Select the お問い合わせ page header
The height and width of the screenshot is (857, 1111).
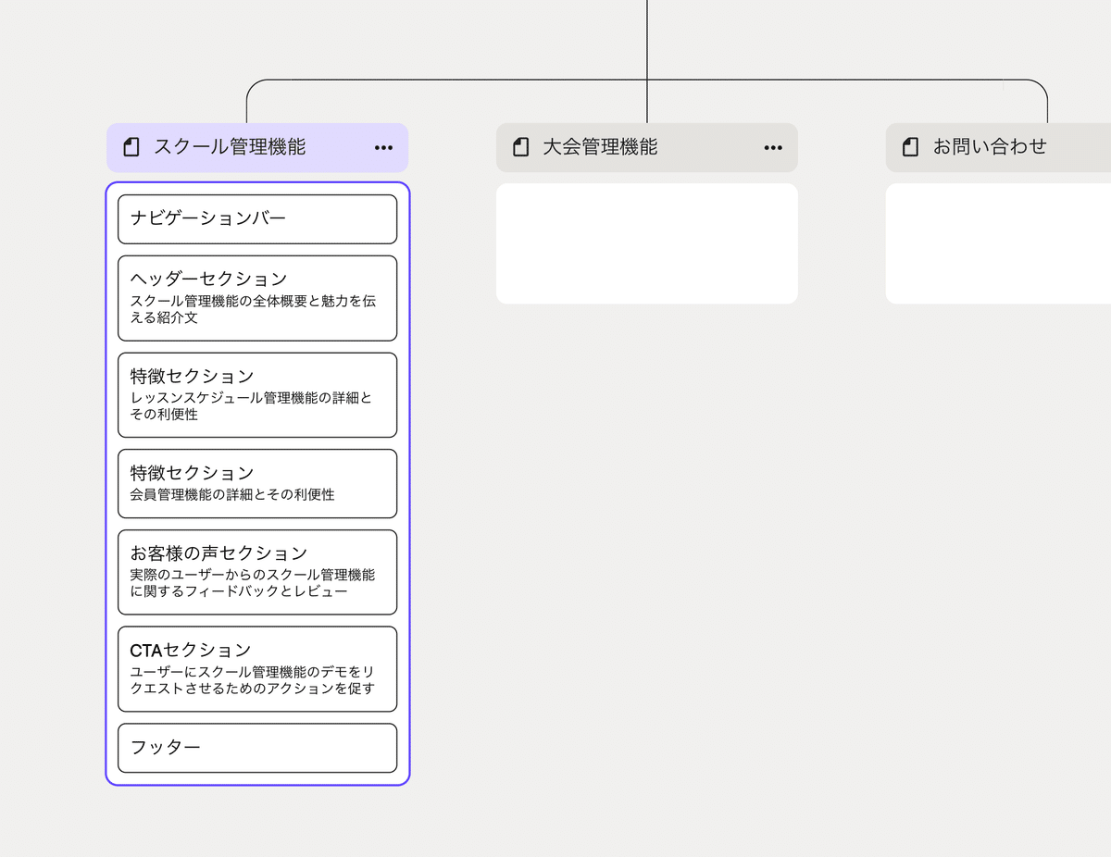998,148
